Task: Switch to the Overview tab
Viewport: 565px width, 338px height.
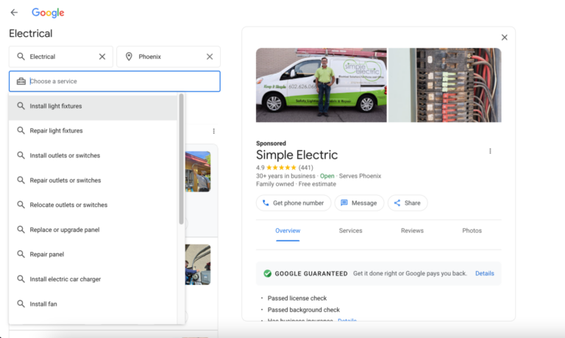Action: 288,231
